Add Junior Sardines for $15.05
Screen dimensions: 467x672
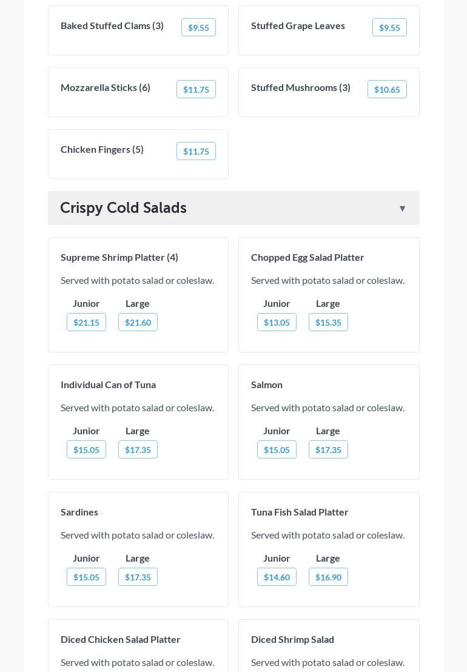(86, 577)
